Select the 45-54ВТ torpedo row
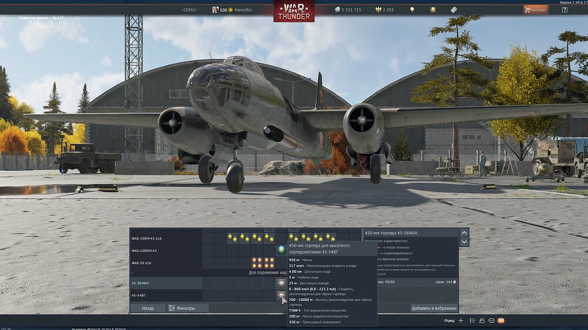Screen dimensions: 588x330 point(166,295)
